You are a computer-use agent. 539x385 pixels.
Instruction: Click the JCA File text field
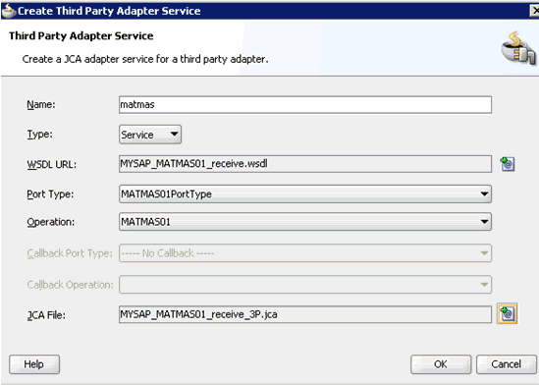point(305,314)
